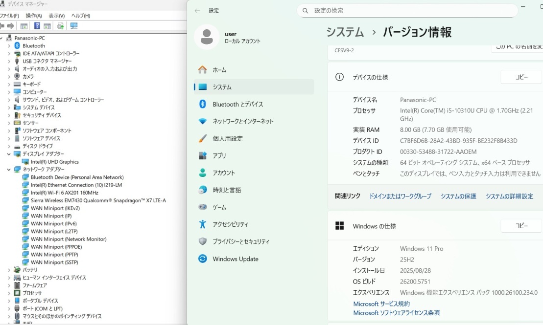Image resolution: width=543 pixels, height=325 pixels.
Task: Click the Show/Hide Console Tree icon
Action: click(24, 25)
